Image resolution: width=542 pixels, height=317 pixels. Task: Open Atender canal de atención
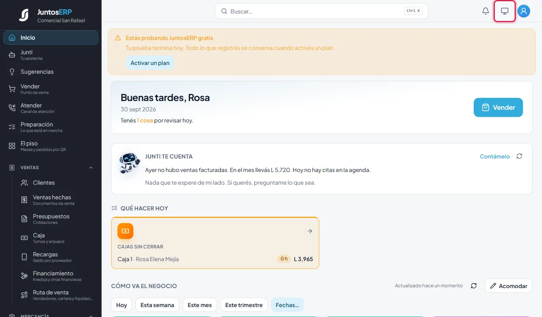coord(51,108)
